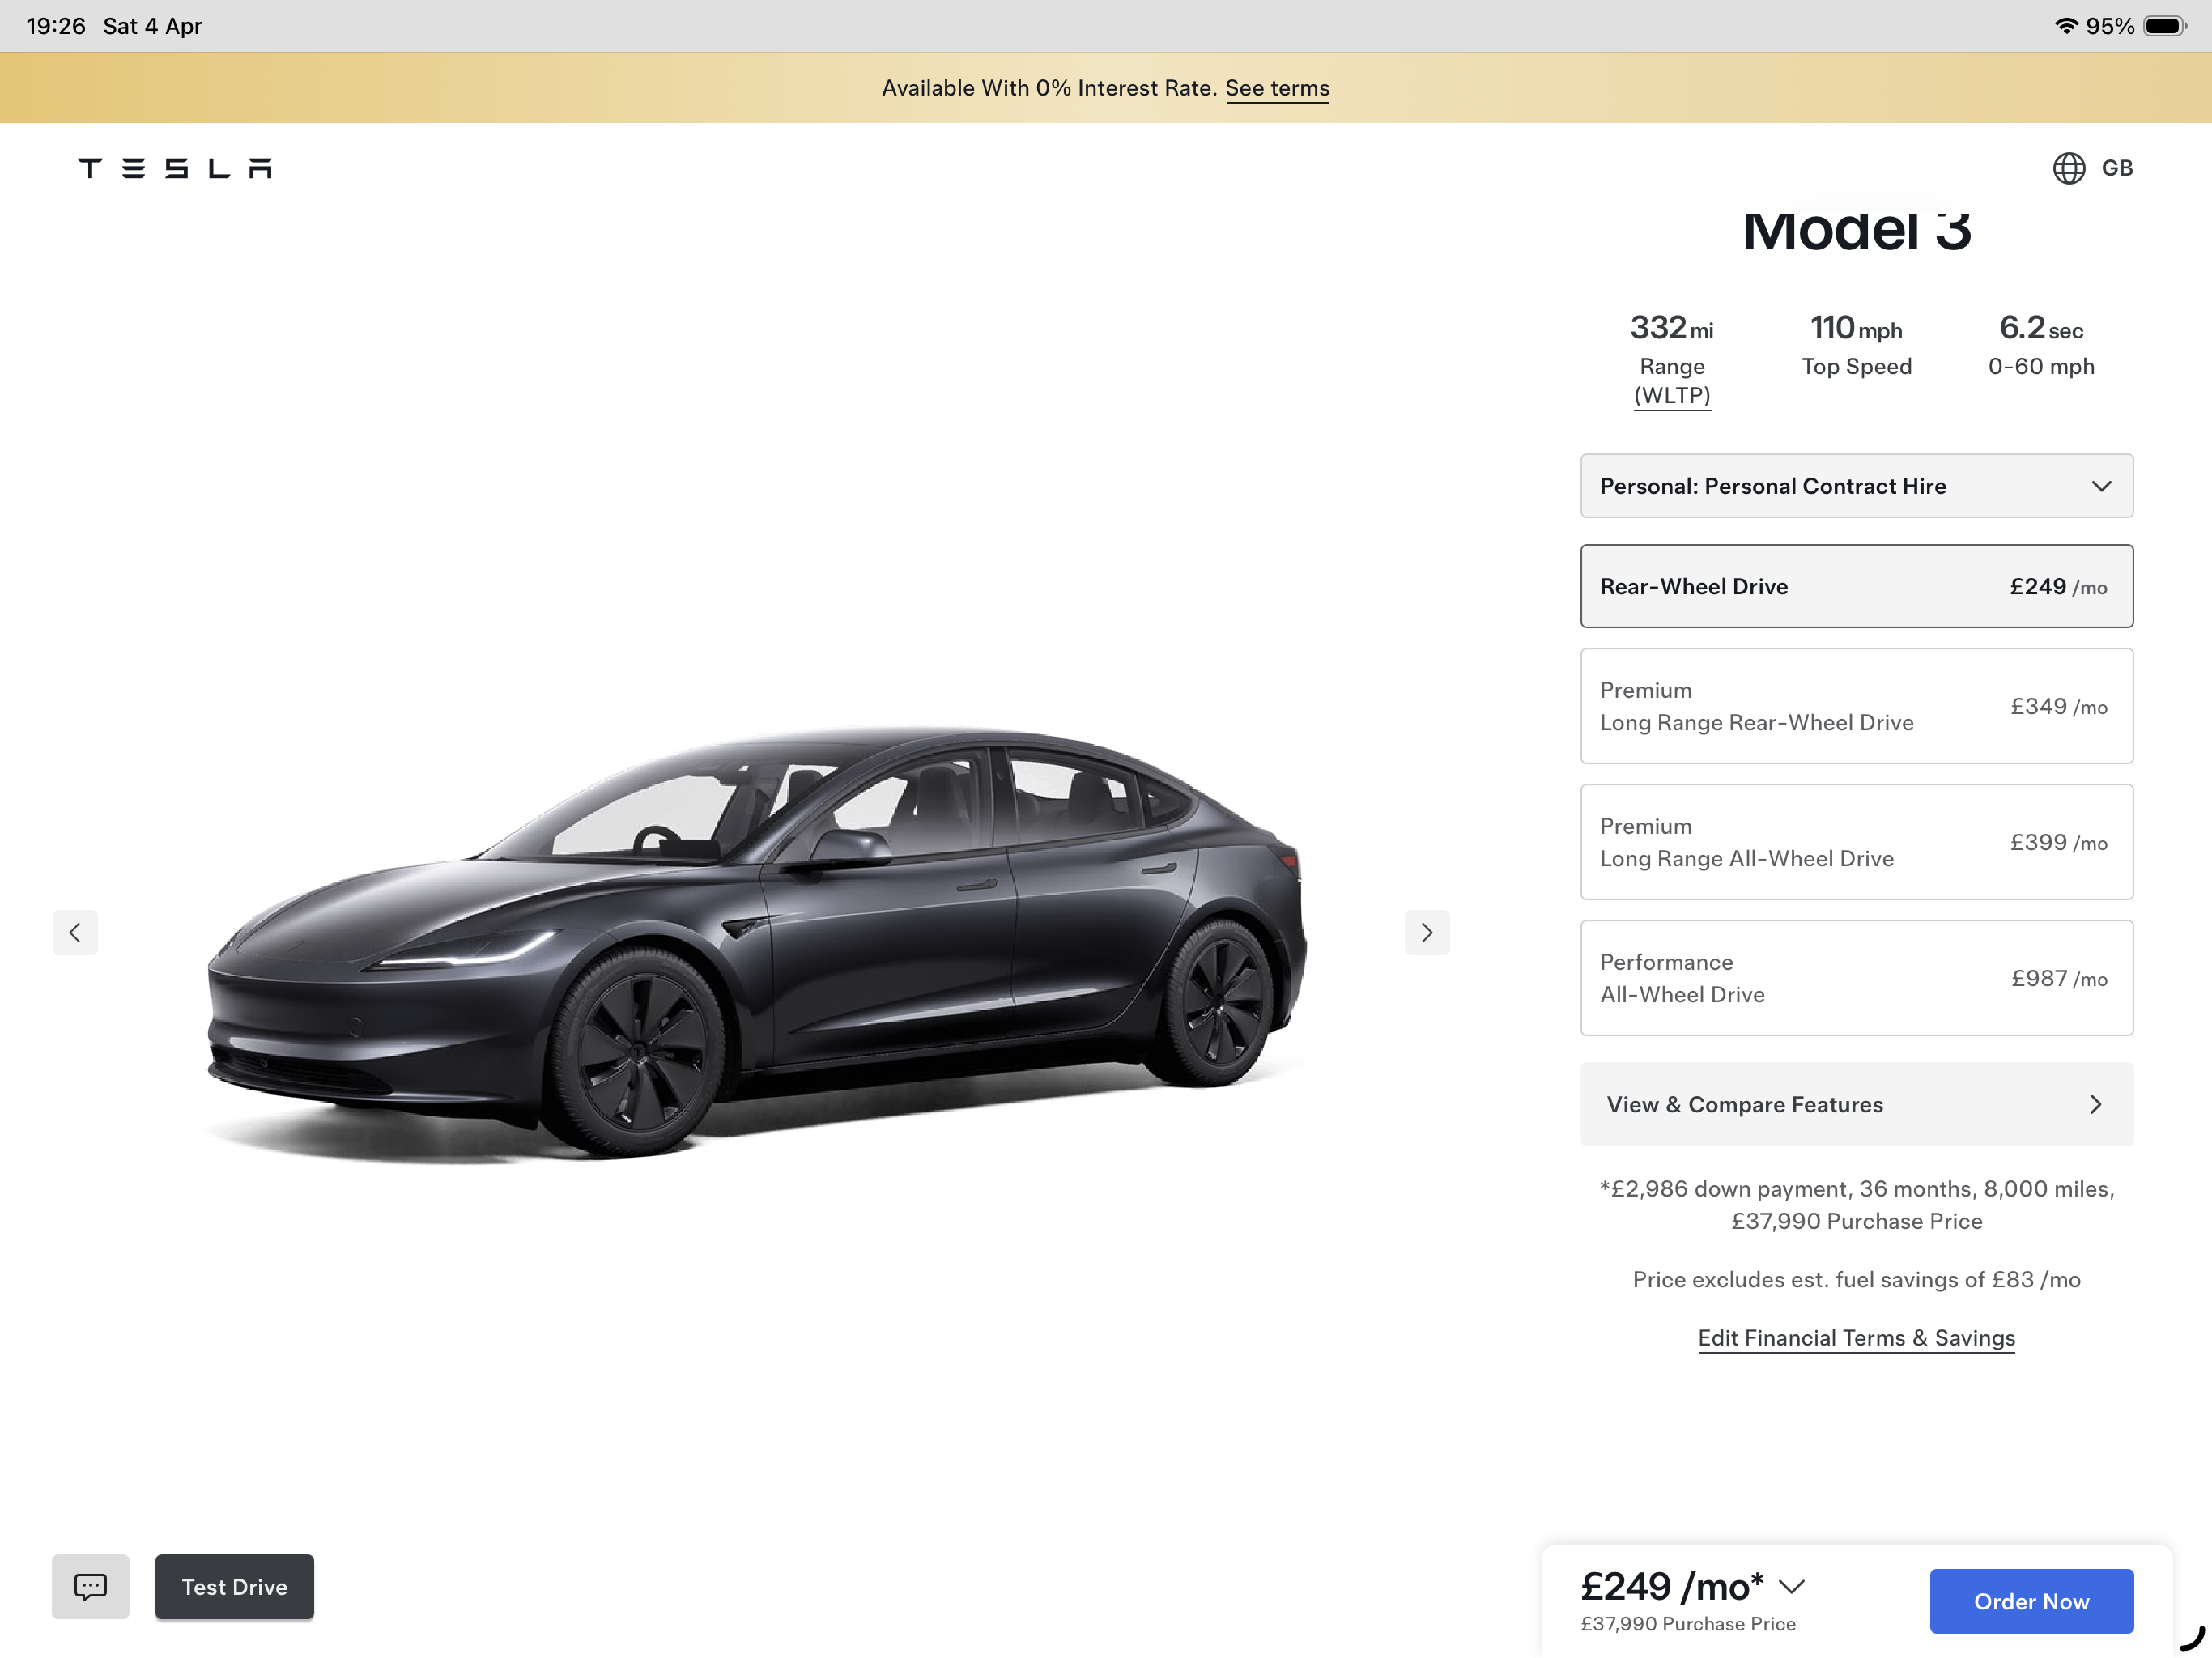Open the chat bubble icon
The image size is (2212, 1658).
(91, 1586)
